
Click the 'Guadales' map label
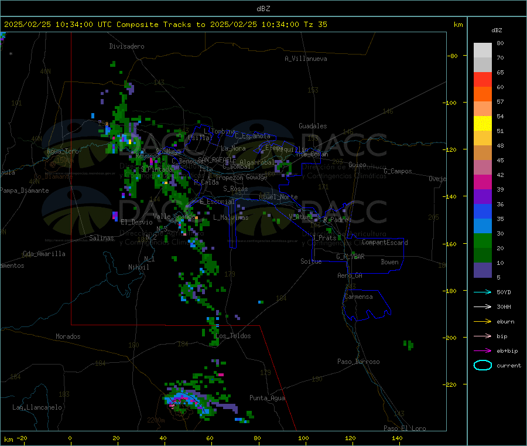(x=313, y=126)
